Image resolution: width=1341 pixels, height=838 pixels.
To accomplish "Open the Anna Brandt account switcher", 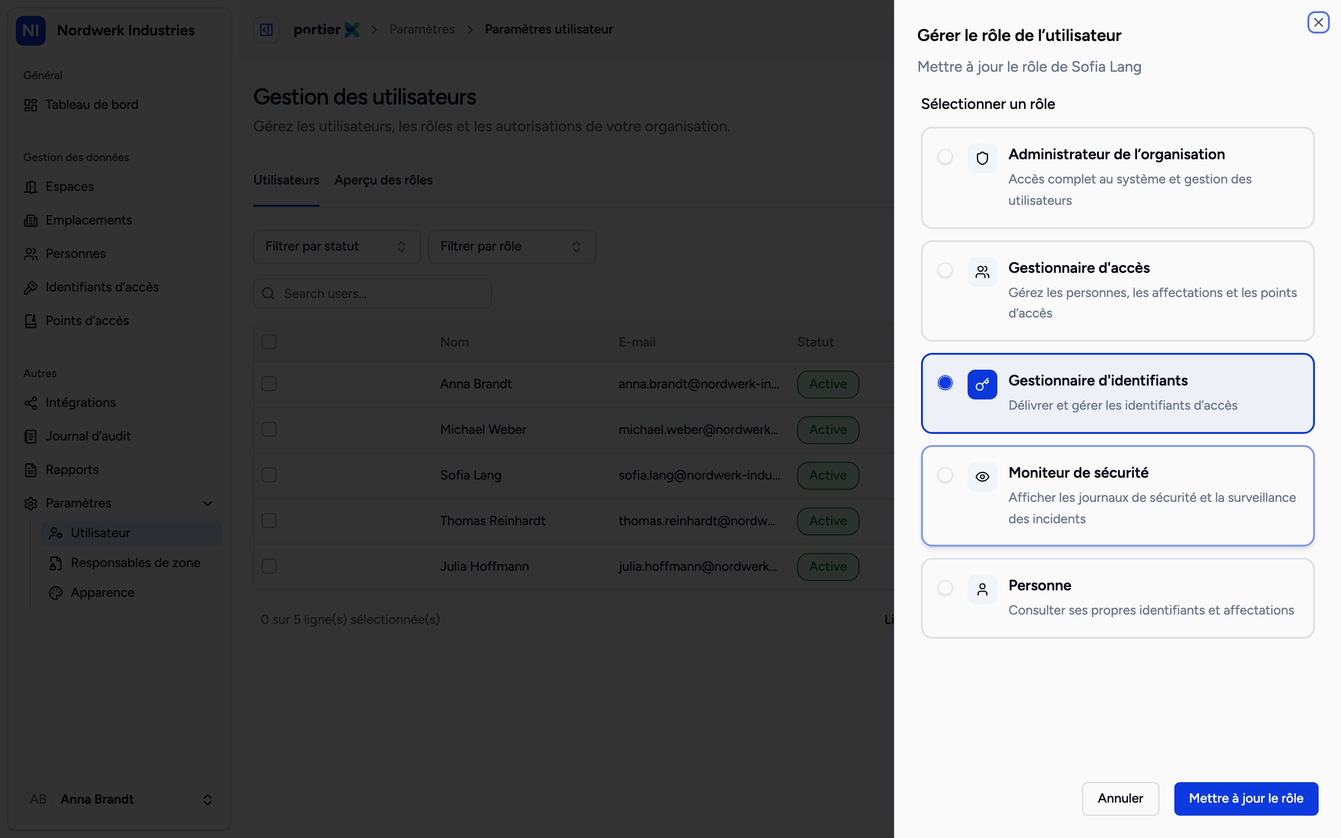I will pyautogui.click(x=119, y=799).
